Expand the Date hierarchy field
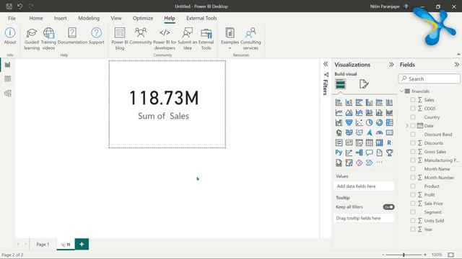The height and width of the screenshot is (259, 462). 407,126
